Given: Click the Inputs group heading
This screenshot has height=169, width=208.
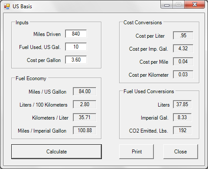Looking at the screenshot, I should (22, 23).
